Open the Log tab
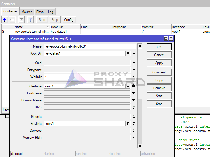 coord(50,12)
